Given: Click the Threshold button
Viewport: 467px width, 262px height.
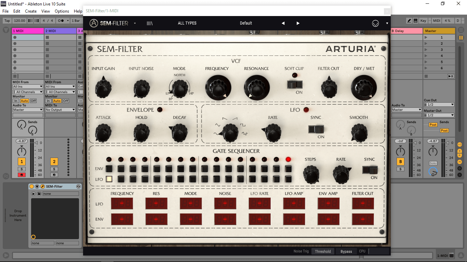Looking at the screenshot, I should click(323, 251).
